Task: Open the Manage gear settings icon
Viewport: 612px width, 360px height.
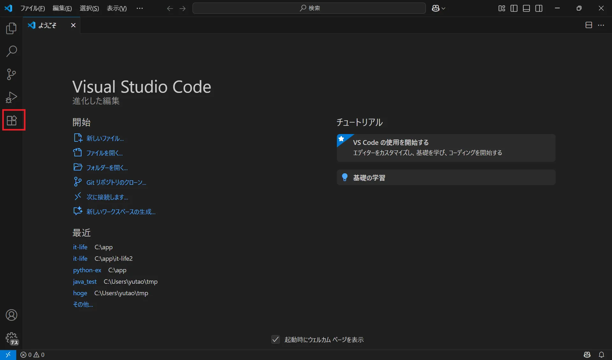Action: pos(12,338)
